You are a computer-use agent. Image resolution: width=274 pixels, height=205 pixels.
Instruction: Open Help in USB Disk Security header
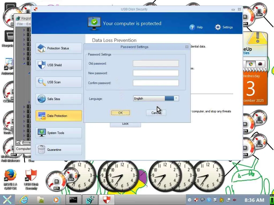coord(196,27)
